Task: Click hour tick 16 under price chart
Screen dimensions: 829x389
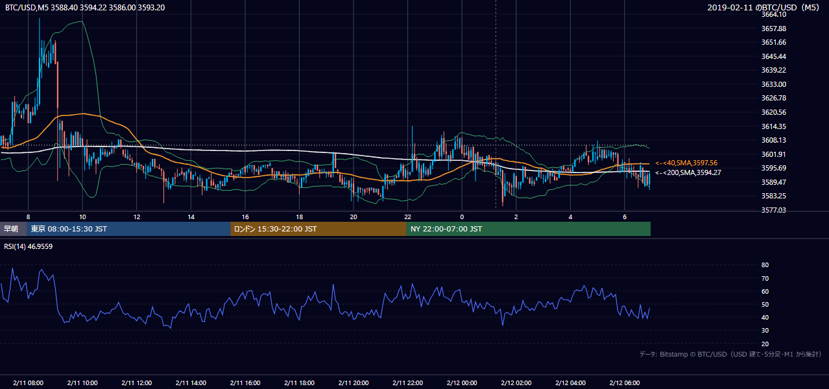Action: [245, 217]
